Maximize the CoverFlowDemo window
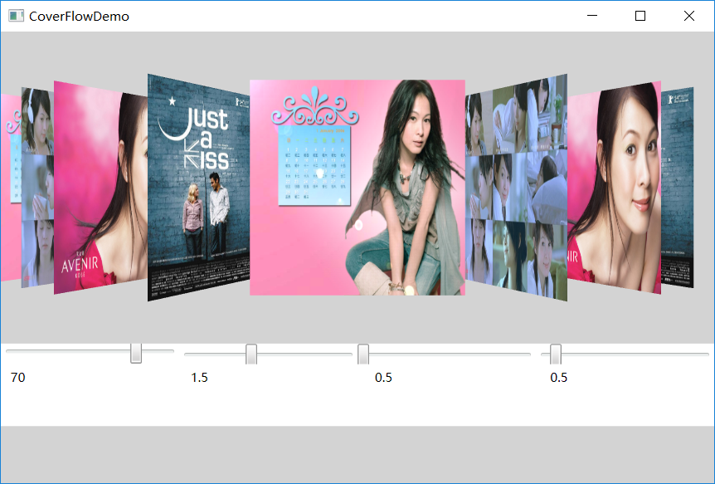 point(640,16)
